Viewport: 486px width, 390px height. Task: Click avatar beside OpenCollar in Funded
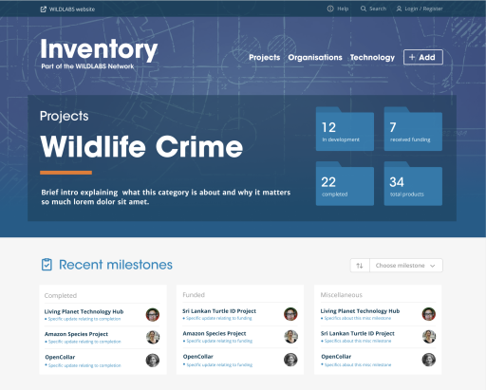coord(290,360)
